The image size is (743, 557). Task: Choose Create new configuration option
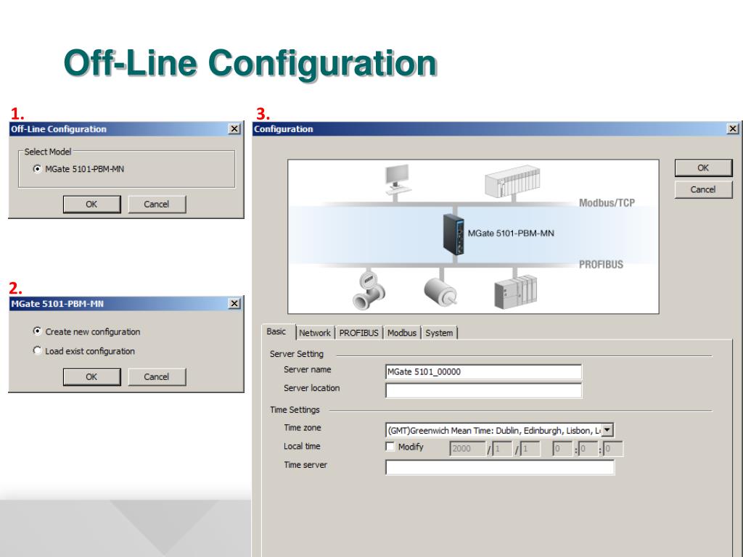point(38,331)
